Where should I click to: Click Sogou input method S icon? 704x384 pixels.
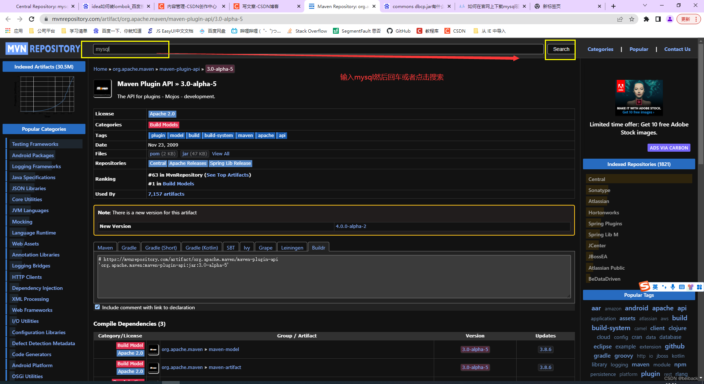coord(645,286)
